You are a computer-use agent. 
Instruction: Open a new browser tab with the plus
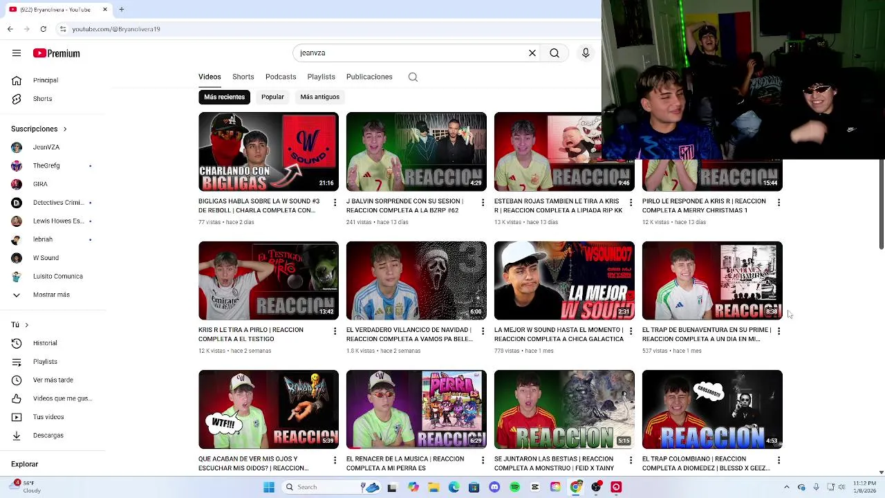click(121, 9)
